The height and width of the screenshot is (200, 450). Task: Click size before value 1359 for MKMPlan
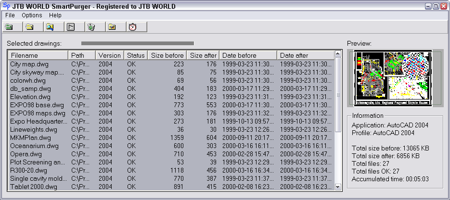(177, 137)
